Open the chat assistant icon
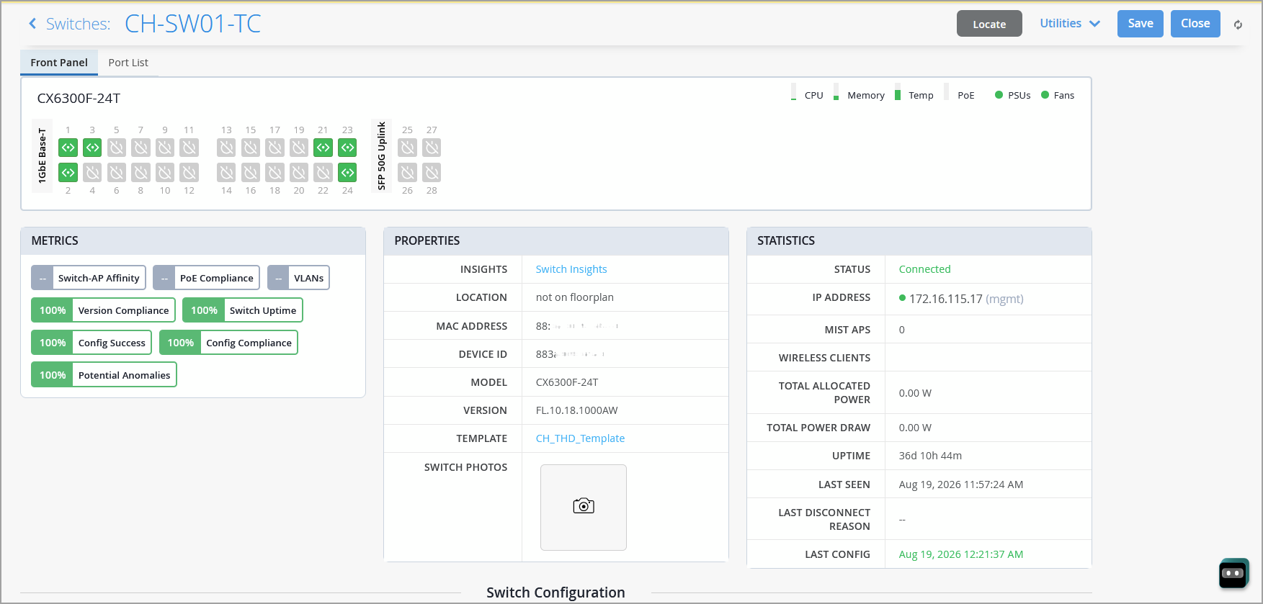This screenshot has width=1263, height=604. (x=1233, y=574)
